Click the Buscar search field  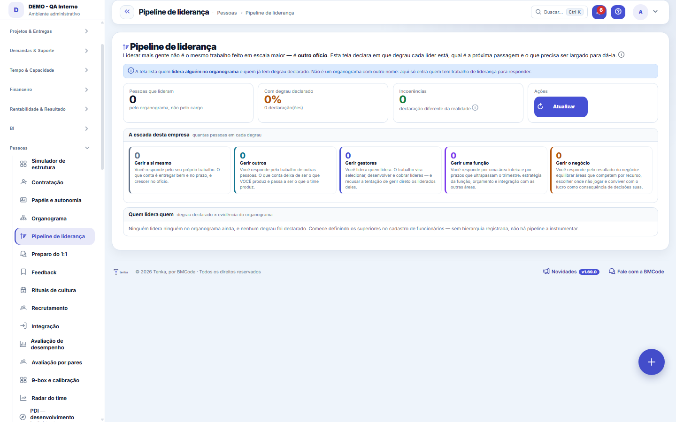[559, 12]
